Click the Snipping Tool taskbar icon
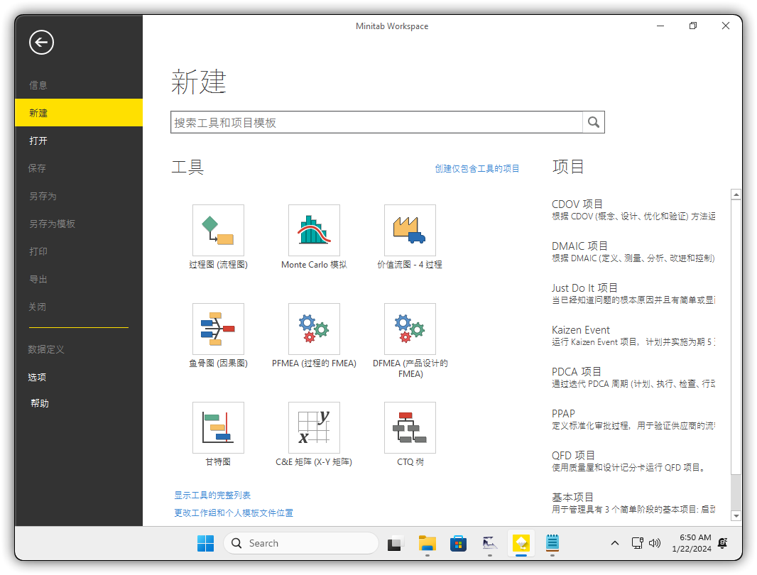Screen dimensions: 757x575 coord(489,543)
